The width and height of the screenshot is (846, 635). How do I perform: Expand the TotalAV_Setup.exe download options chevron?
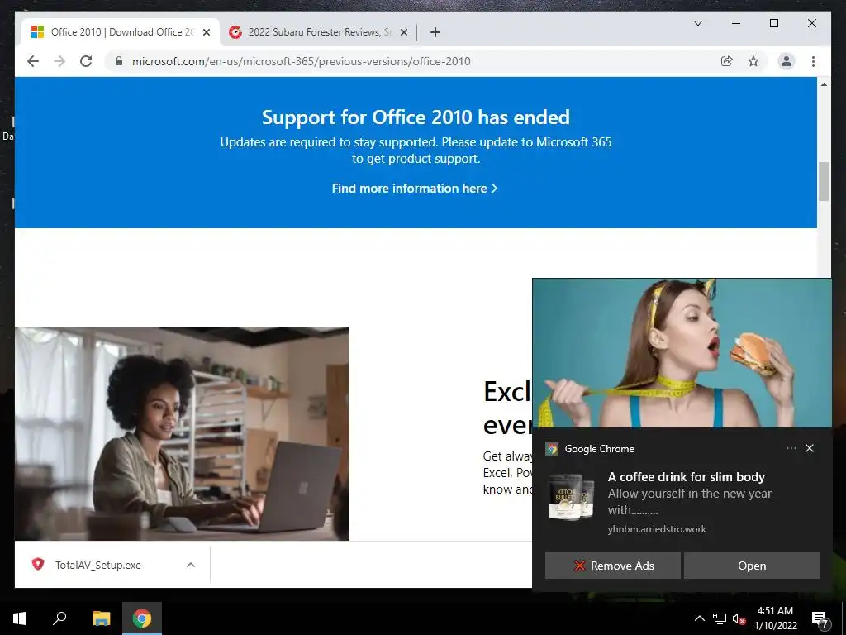(x=191, y=565)
